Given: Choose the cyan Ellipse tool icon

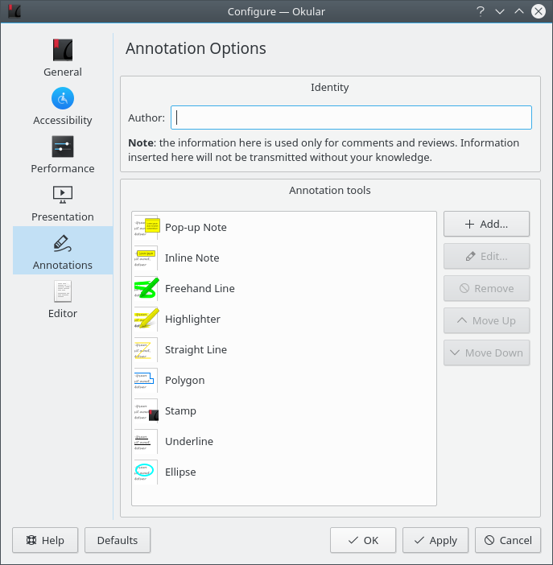Looking at the screenshot, I should coord(146,472).
